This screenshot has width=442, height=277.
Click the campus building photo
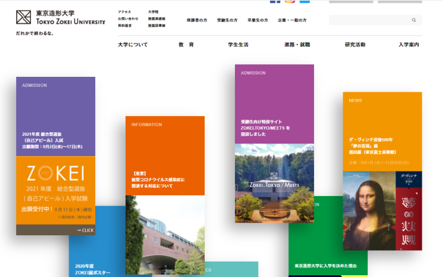pos(165,235)
